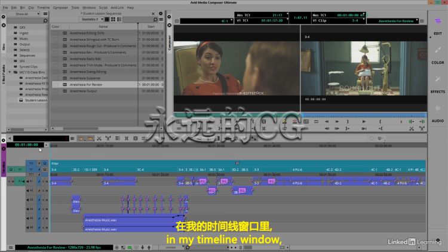
Task: Open the Effects workspace
Action: [x=437, y=84]
